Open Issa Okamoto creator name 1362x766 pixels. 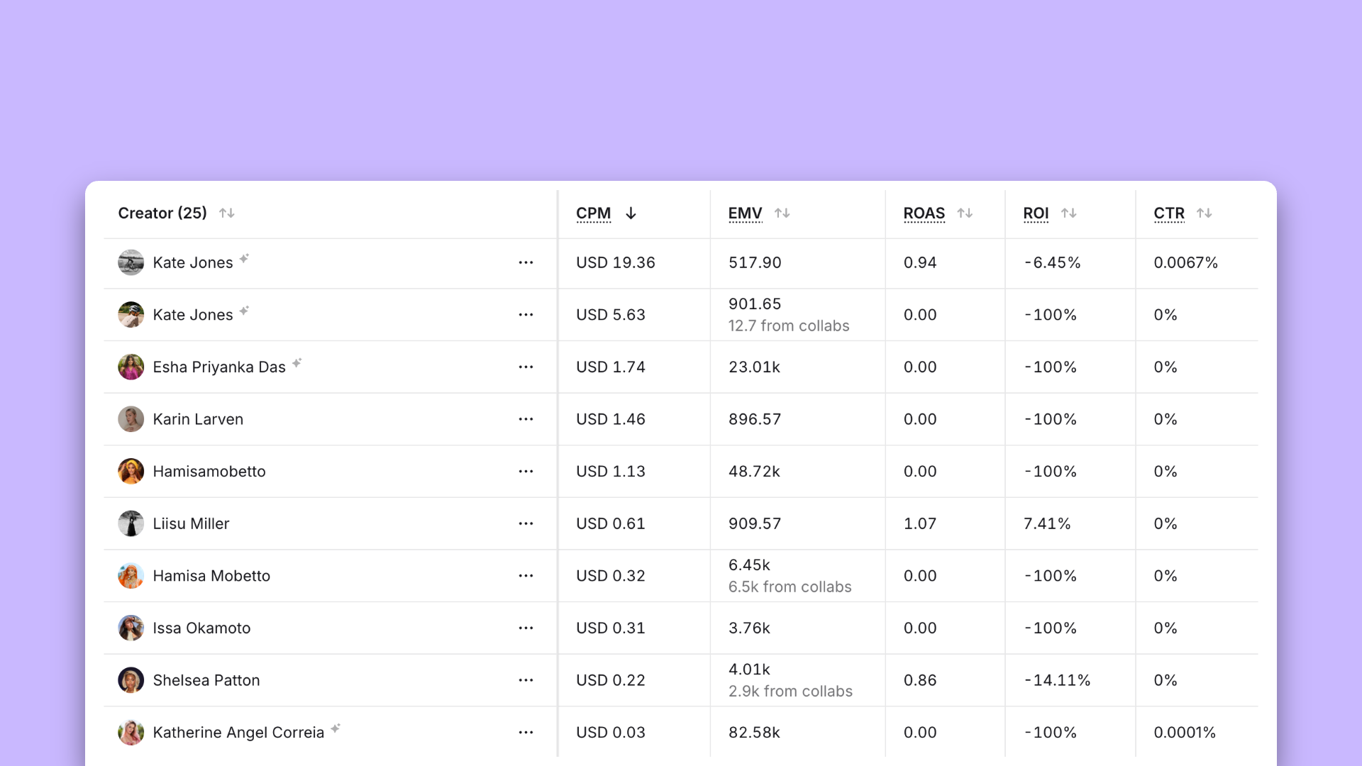201,628
